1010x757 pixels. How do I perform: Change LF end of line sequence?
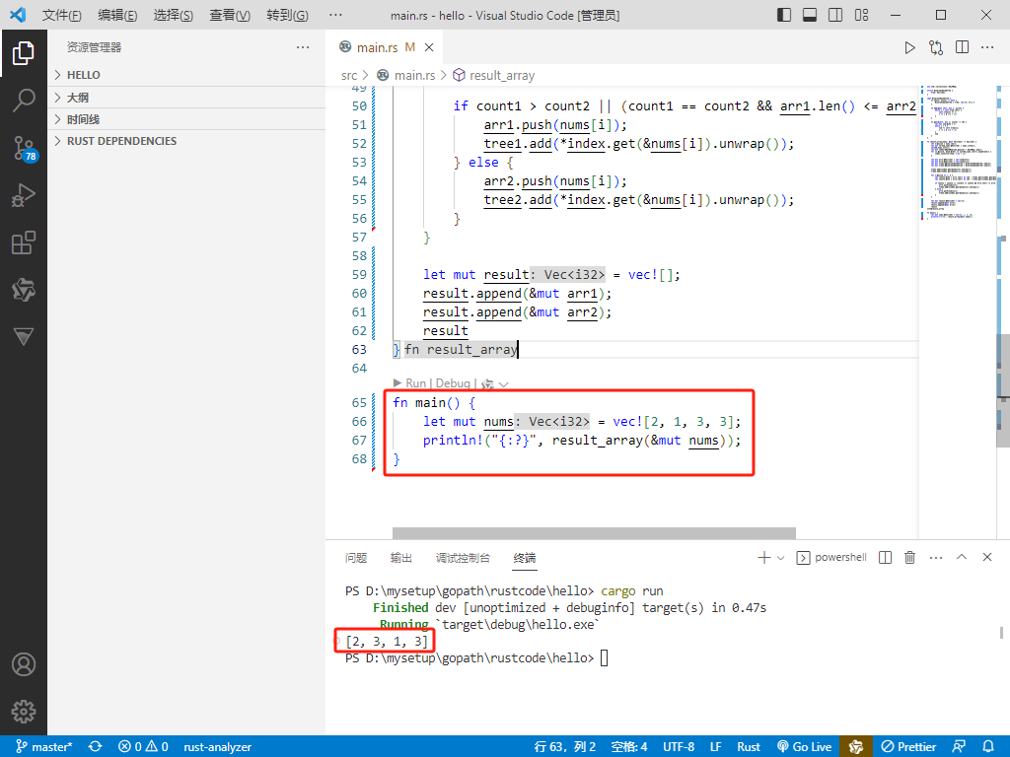(716, 747)
